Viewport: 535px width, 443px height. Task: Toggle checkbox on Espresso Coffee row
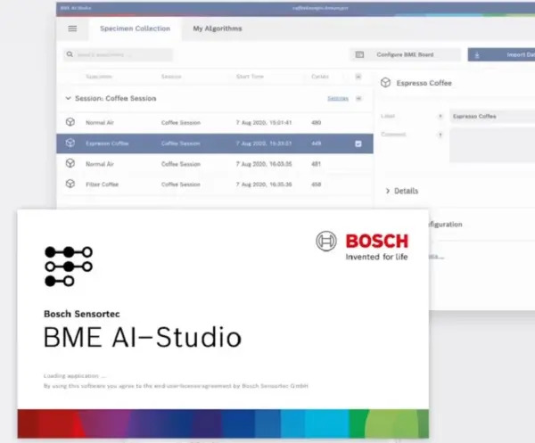[358, 144]
